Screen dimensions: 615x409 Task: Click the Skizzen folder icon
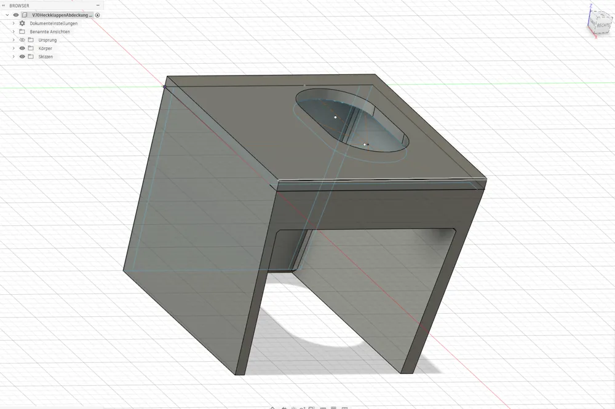(x=31, y=56)
